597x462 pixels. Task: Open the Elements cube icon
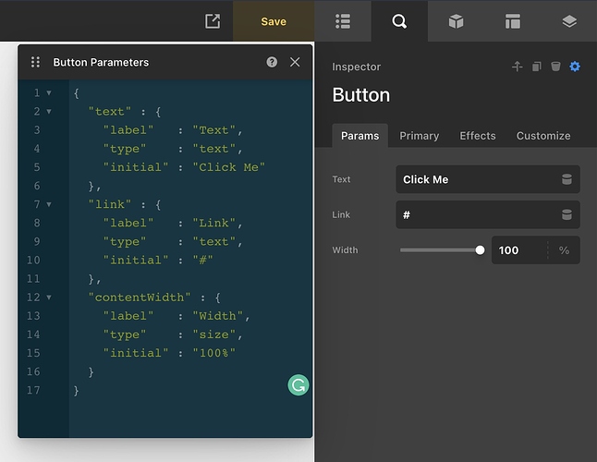point(456,21)
